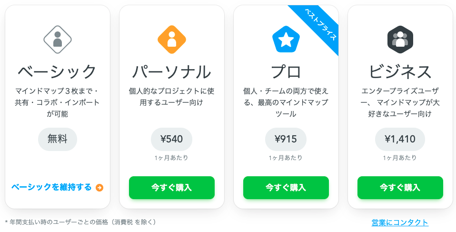The image size is (456, 232).
Task: Buy the ビジネス plan with 今すぐ購入
Action: [x=400, y=188]
